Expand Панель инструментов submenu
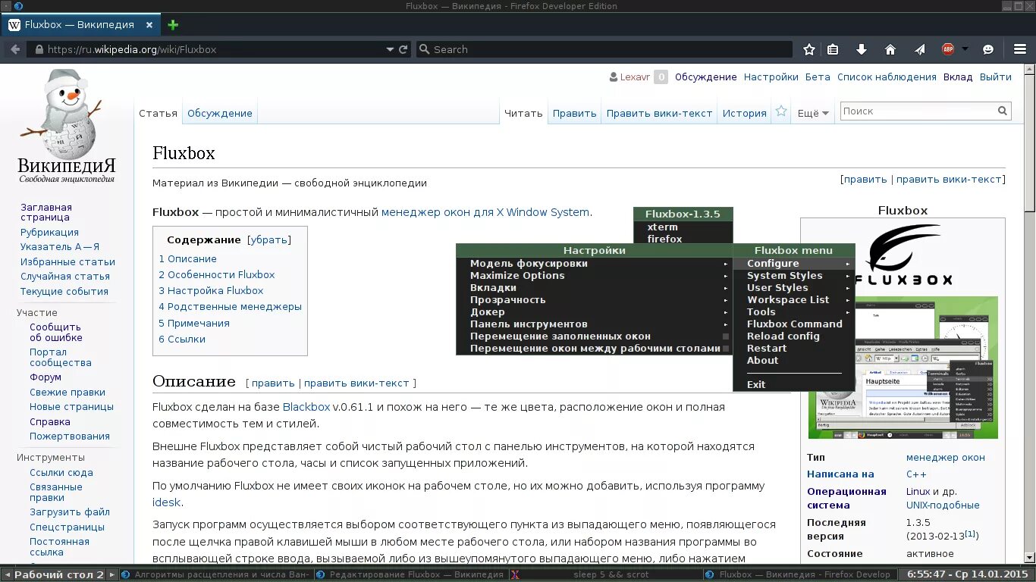 click(x=594, y=324)
